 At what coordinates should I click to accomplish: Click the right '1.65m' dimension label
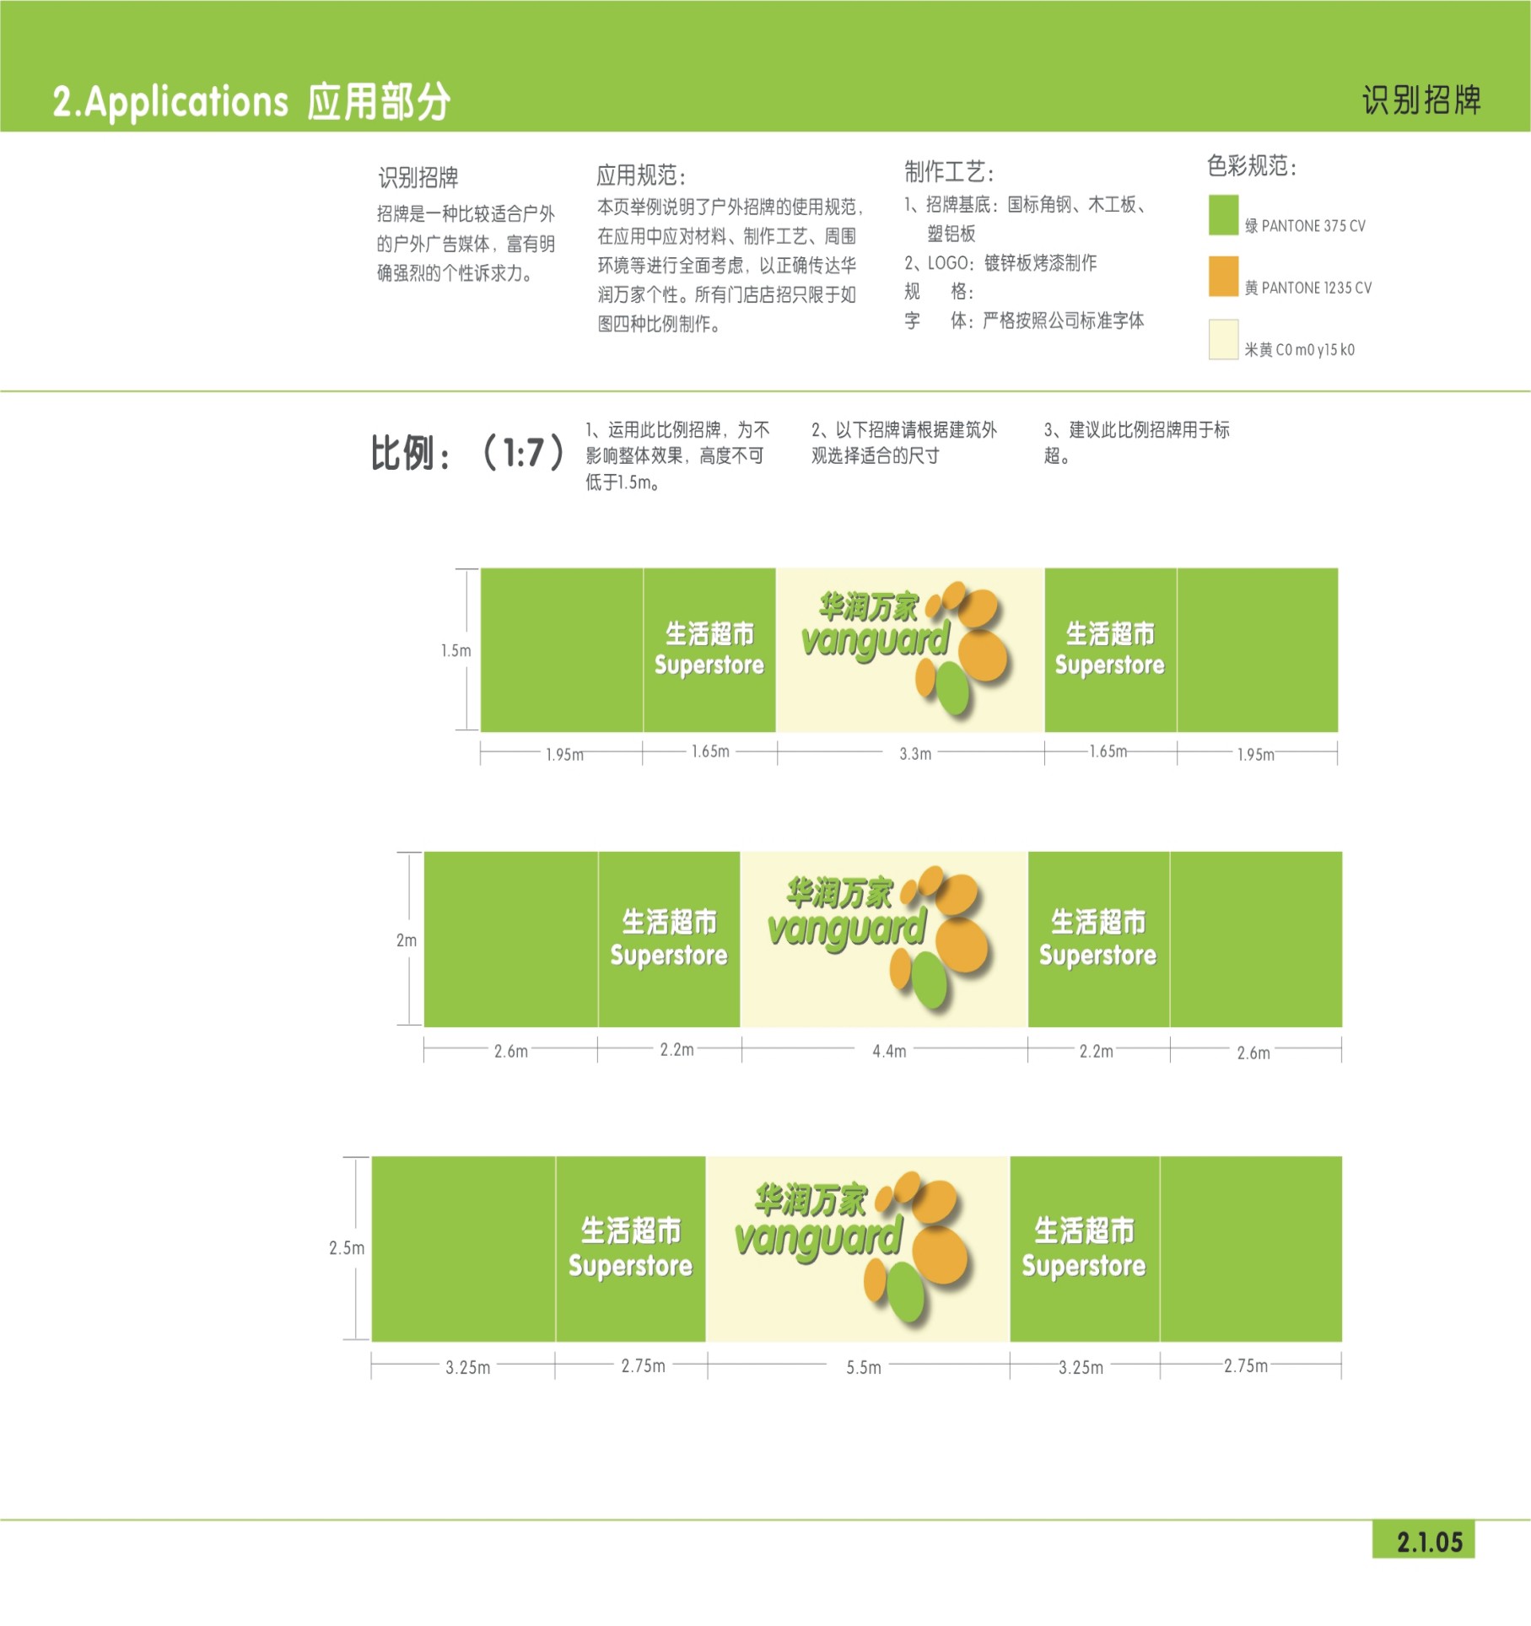(1108, 751)
